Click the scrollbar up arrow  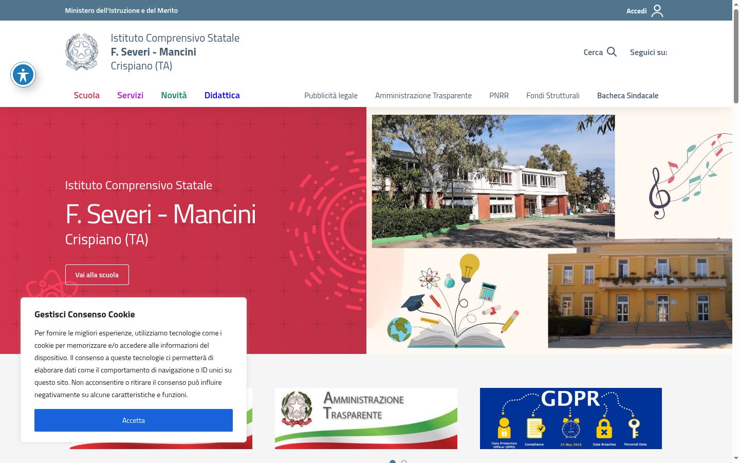(736, 4)
